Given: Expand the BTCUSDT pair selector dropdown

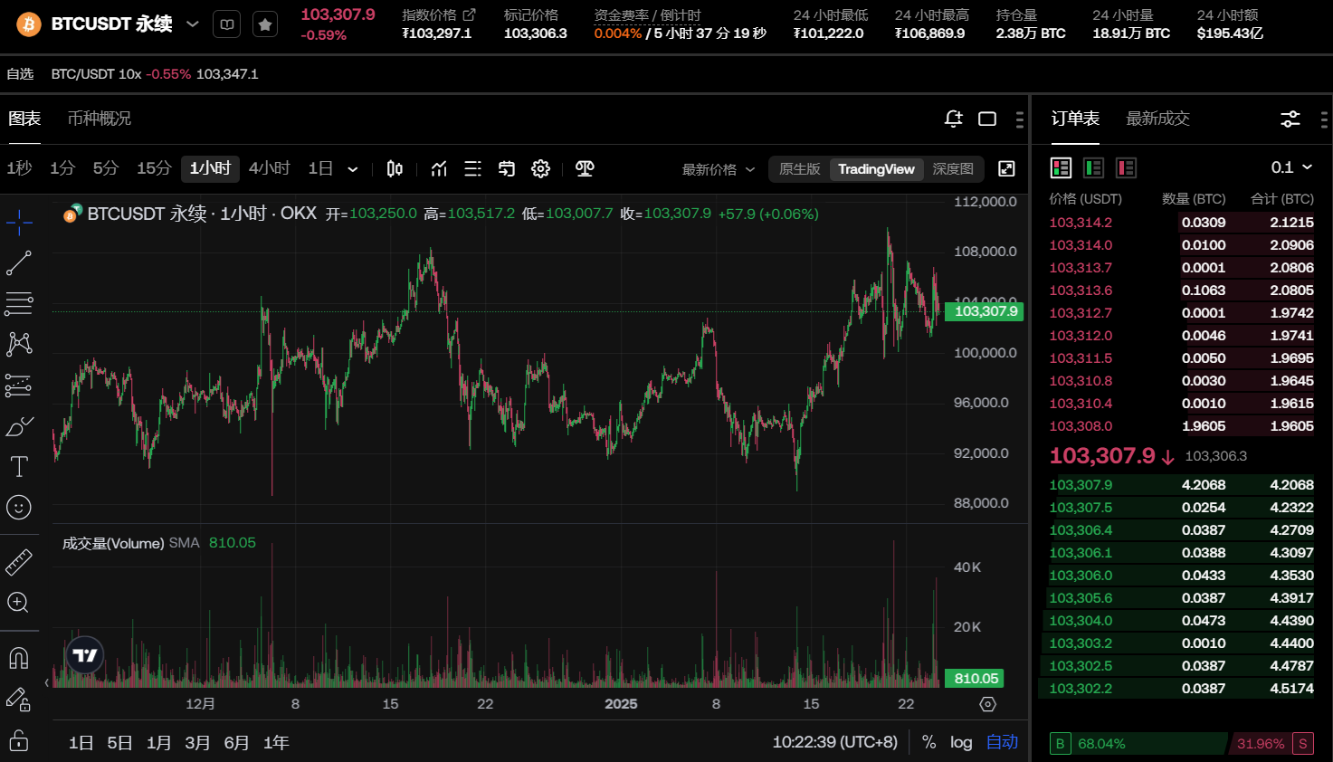Looking at the screenshot, I should click(x=192, y=24).
